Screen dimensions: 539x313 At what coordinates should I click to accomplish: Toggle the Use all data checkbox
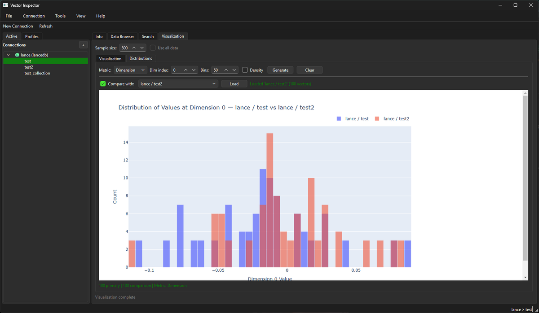153,48
